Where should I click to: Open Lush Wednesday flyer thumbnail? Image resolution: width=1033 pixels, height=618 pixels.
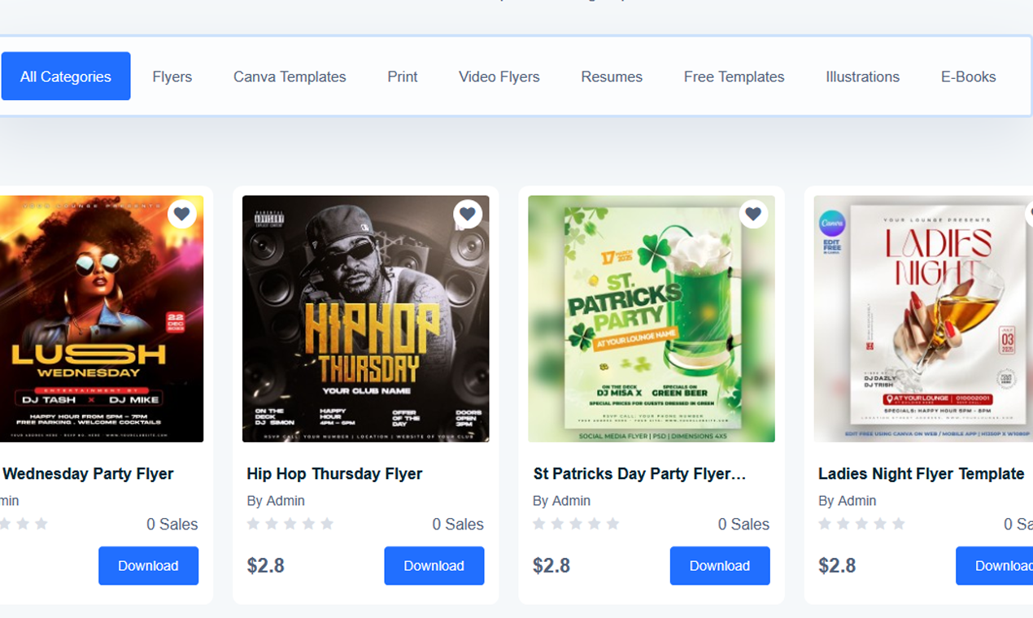click(x=102, y=319)
